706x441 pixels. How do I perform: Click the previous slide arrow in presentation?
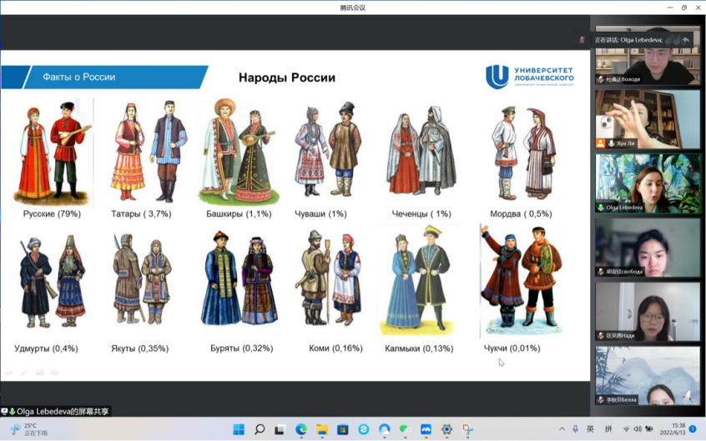(9, 373)
